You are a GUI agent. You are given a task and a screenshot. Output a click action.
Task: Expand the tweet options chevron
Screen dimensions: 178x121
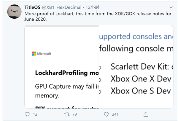[x=171, y=7]
